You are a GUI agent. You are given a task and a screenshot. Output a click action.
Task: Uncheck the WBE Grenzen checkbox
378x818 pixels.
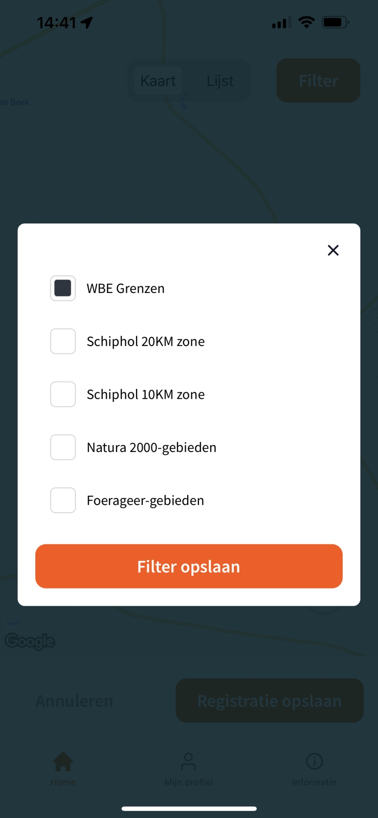63,288
